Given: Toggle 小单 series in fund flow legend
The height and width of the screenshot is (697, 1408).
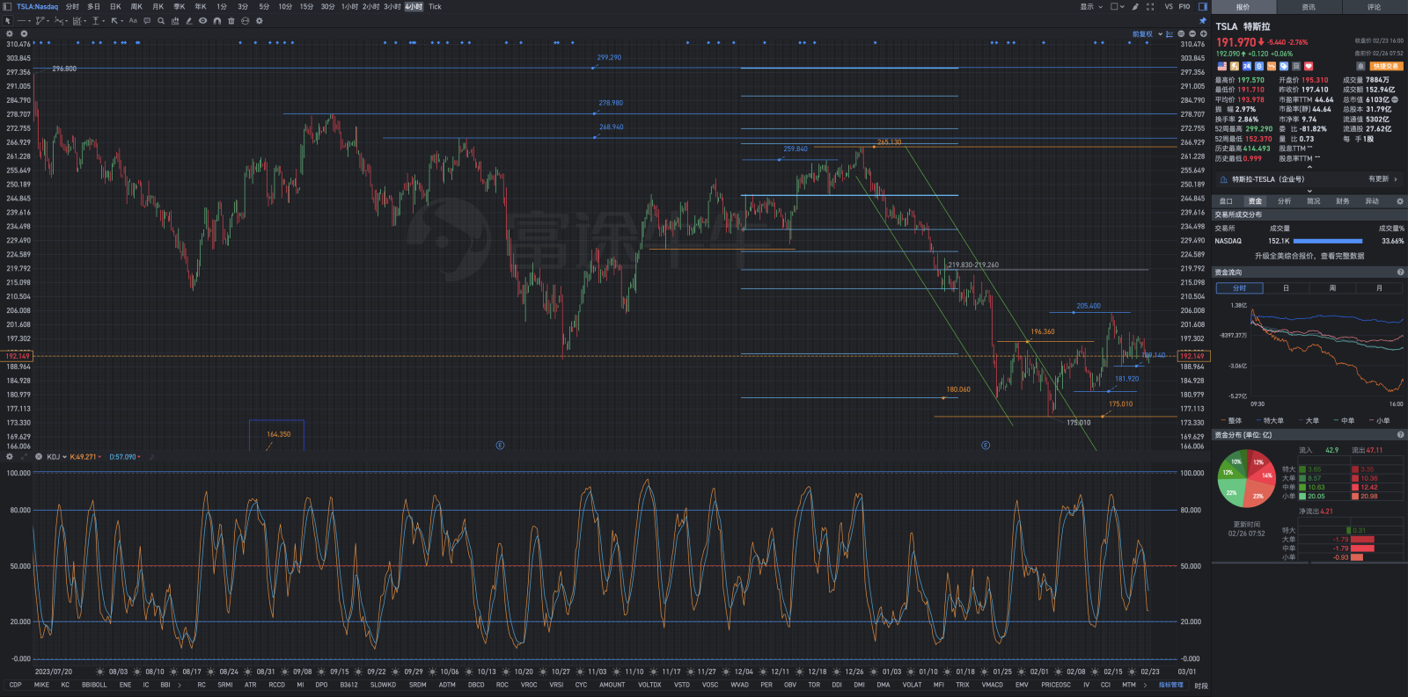Looking at the screenshot, I should tap(1380, 420).
